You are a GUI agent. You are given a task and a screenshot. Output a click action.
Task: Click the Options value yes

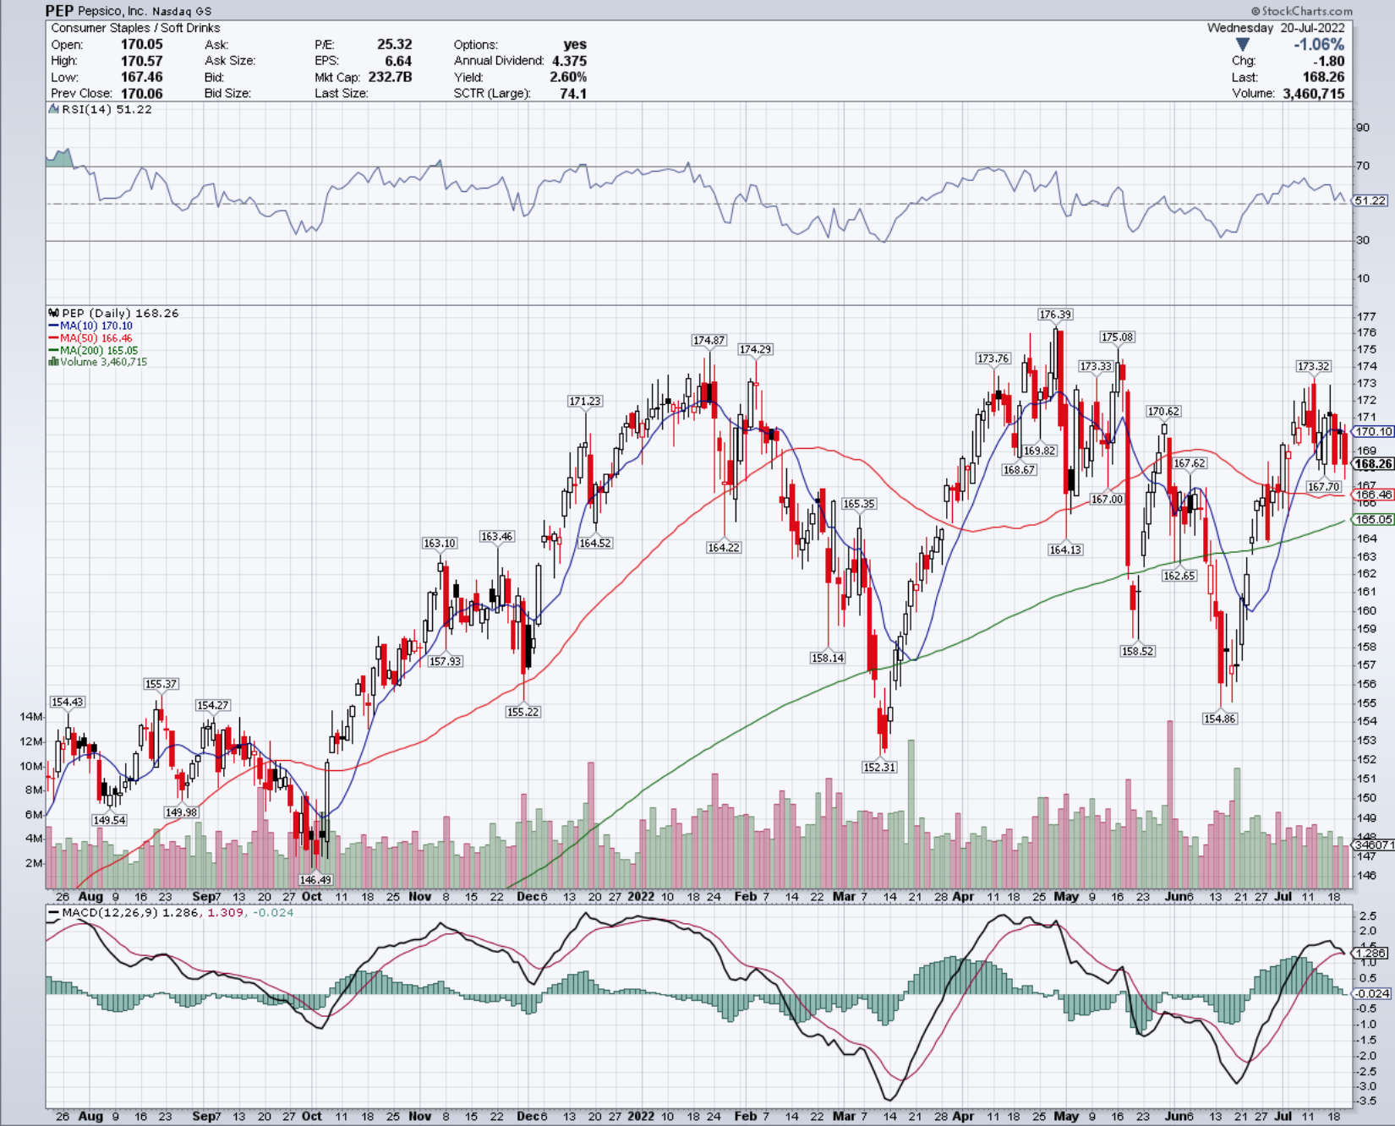[x=575, y=44]
